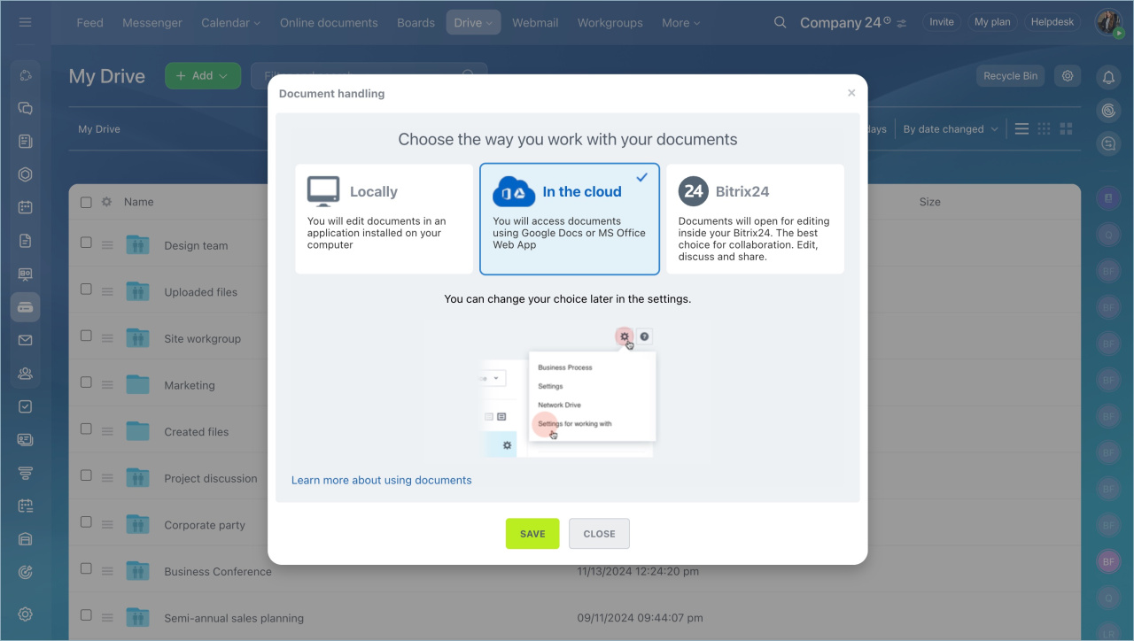Viewport: 1134px width, 641px height.
Task: Open the Recycle Bin button
Action: (x=1010, y=76)
